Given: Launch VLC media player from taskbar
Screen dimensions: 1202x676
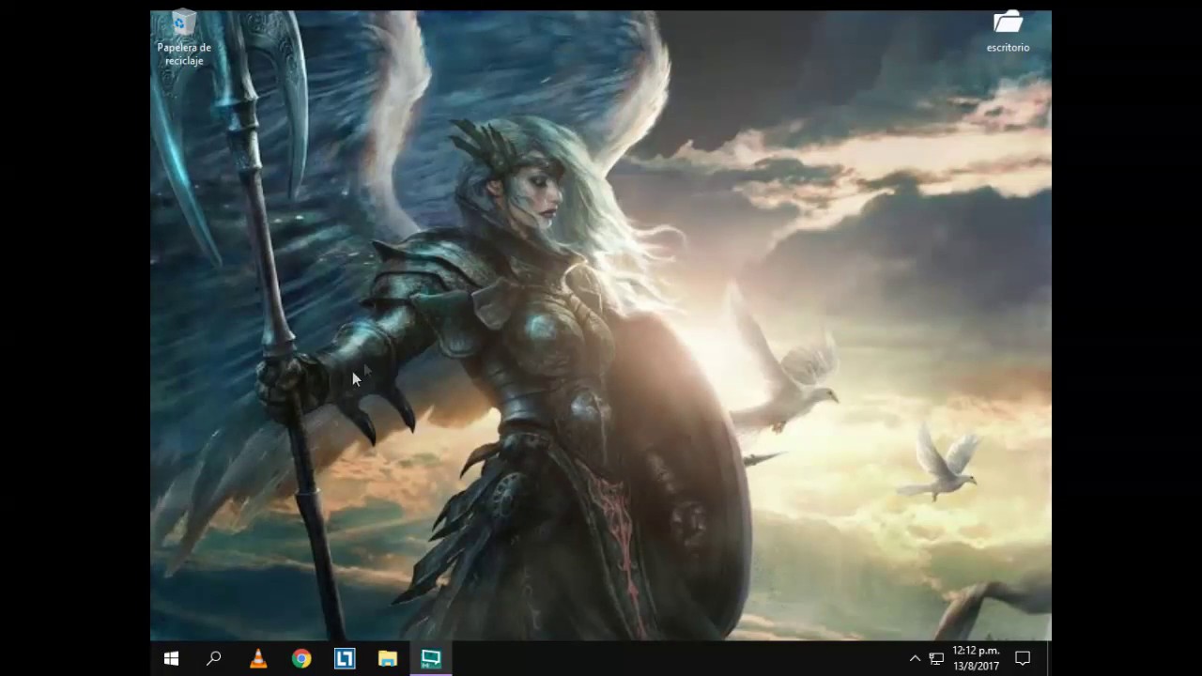Looking at the screenshot, I should click(258, 659).
